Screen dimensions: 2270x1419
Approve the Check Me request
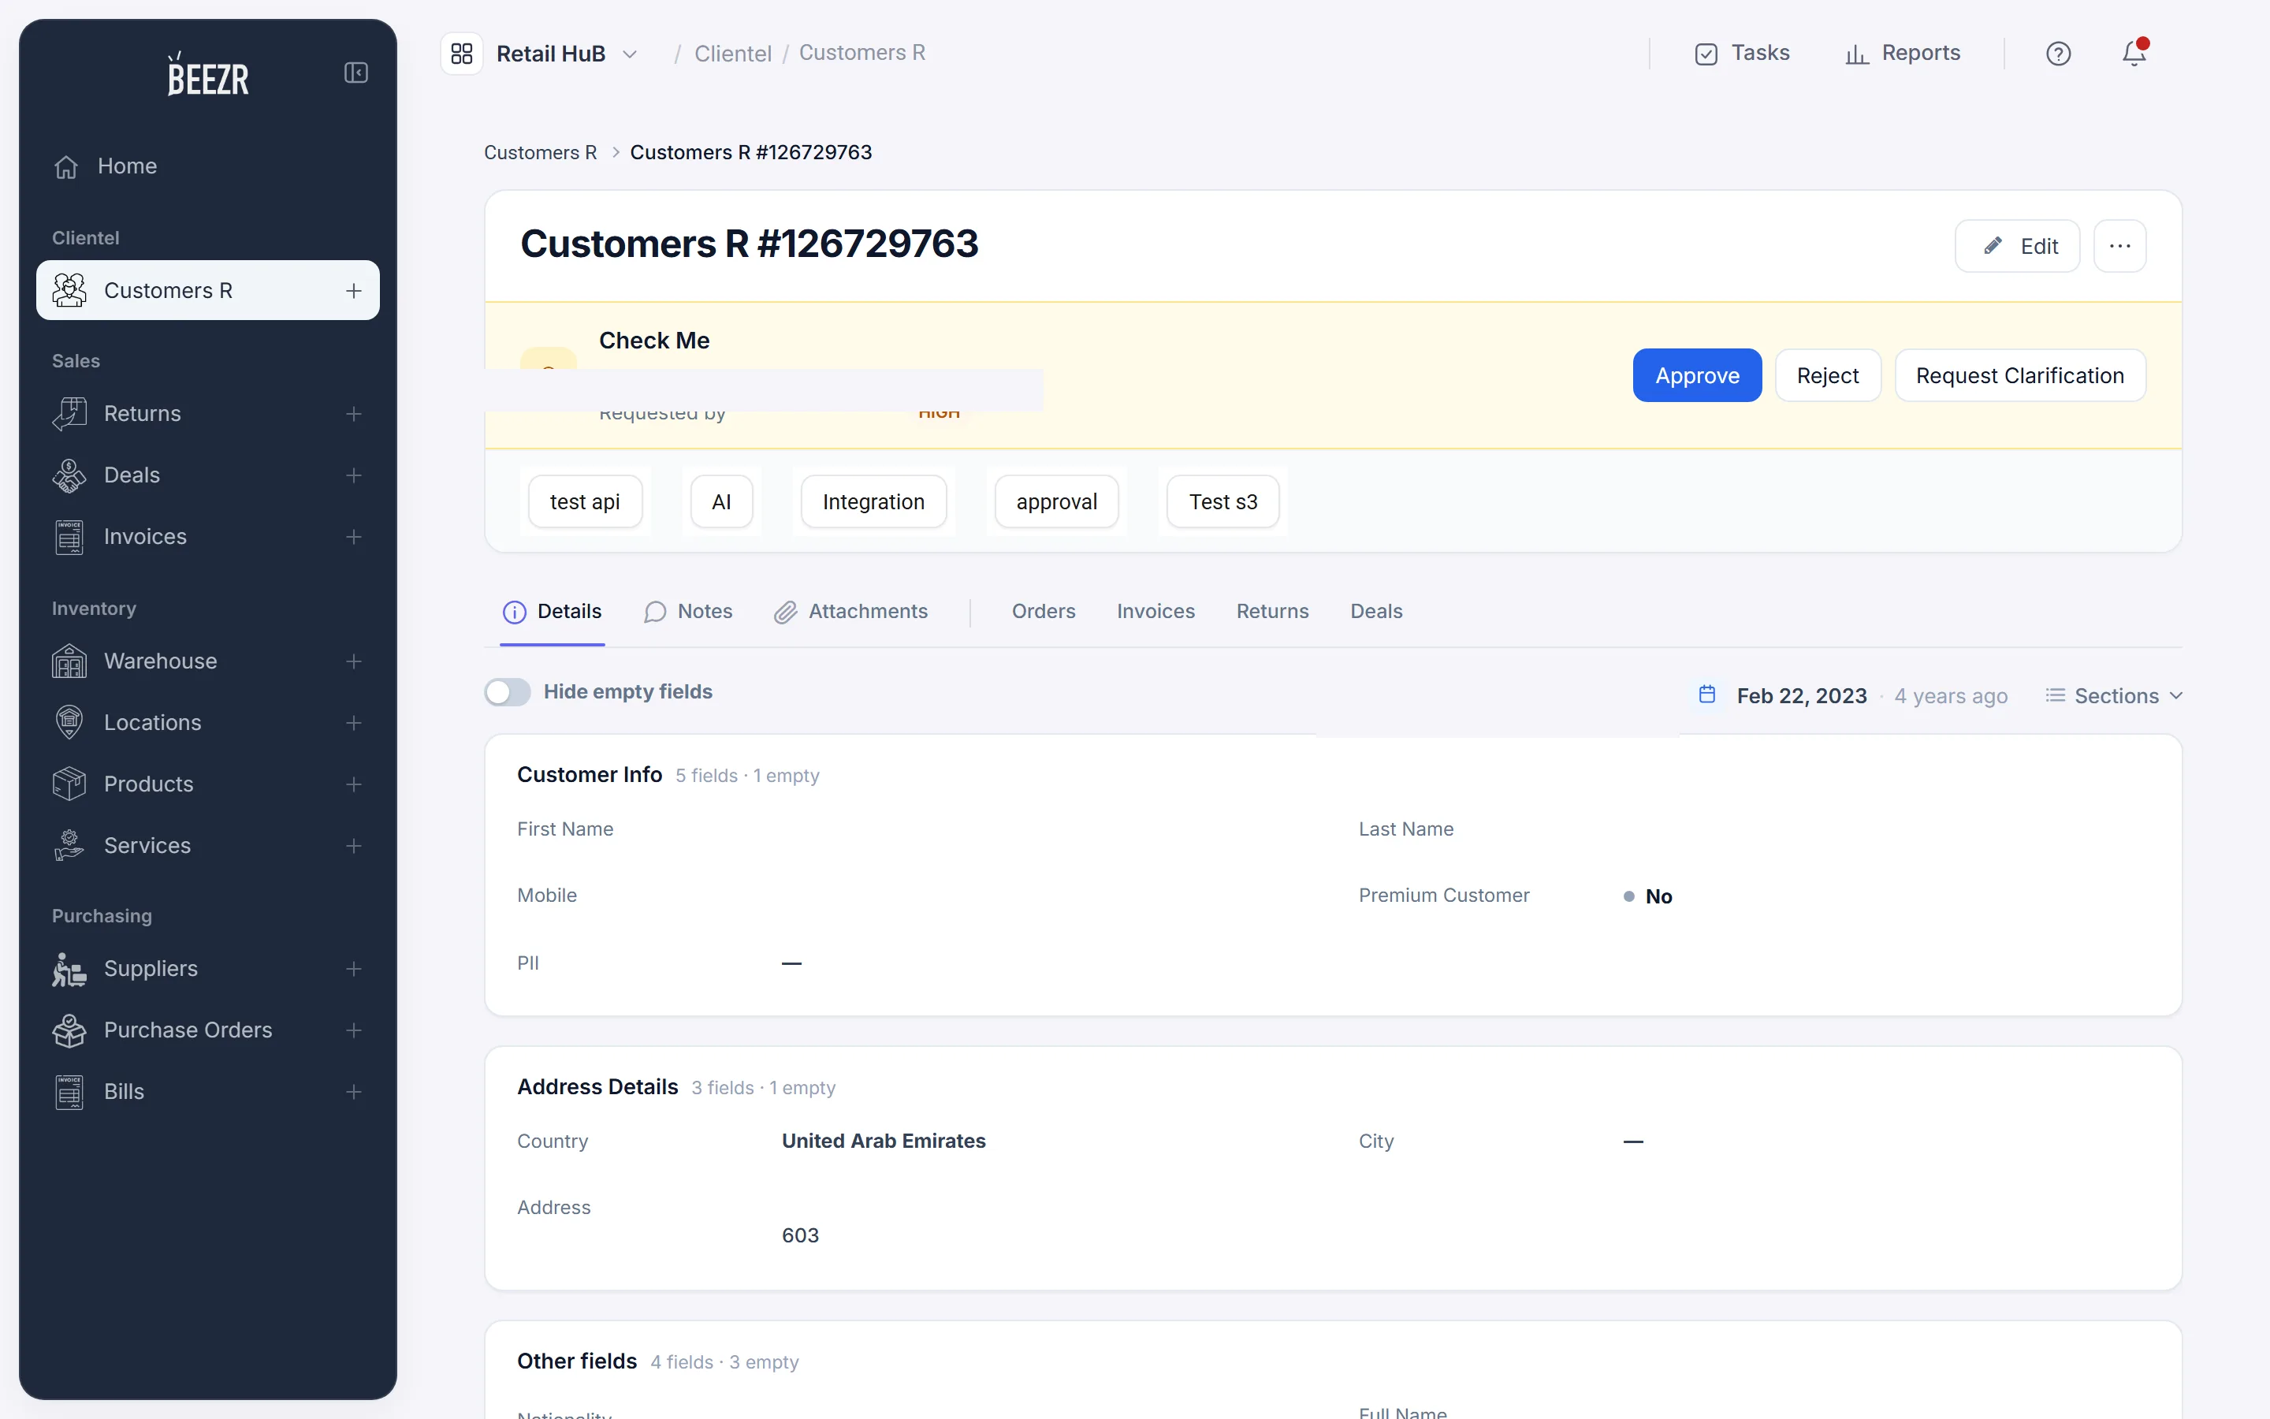coord(1697,375)
